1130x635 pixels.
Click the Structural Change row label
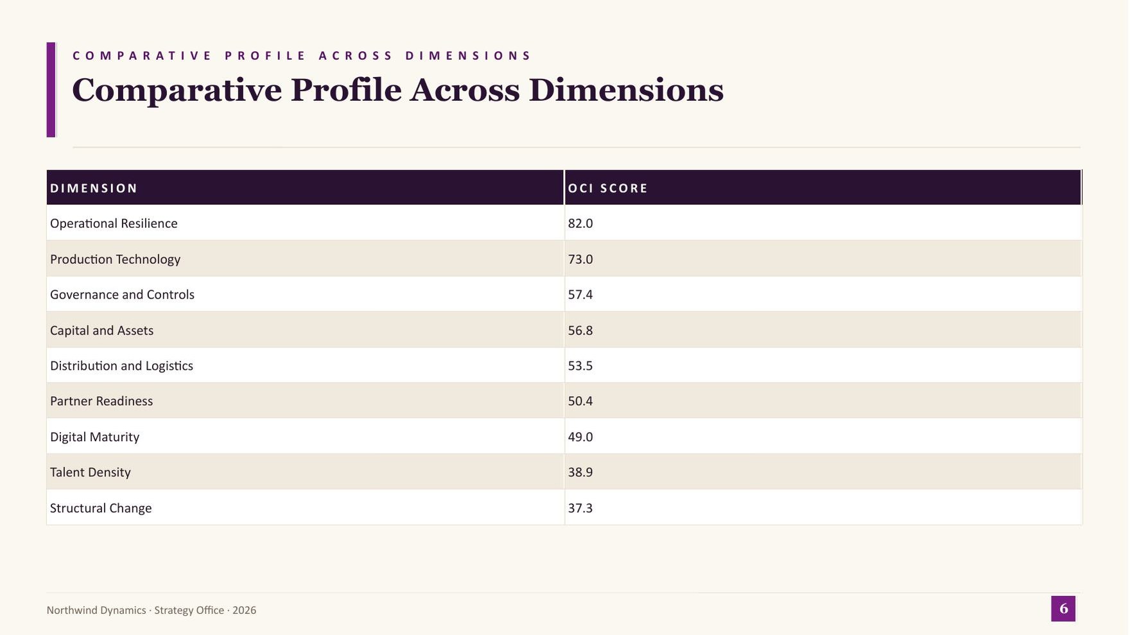click(x=101, y=508)
